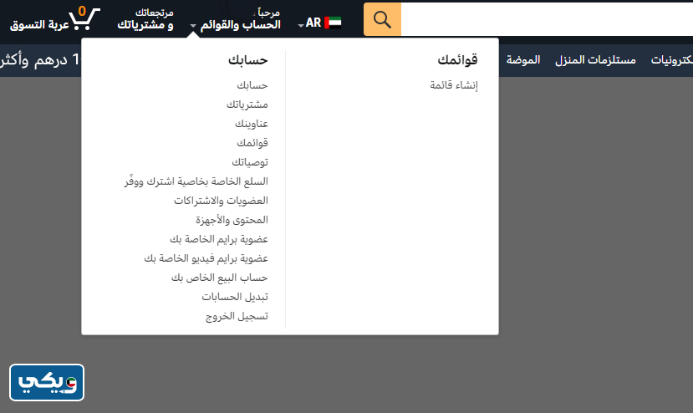This screenshot has width=693, height=413.
Task: Open the shopping cart icon
Action: pyautogui.click(x=84, y=19)
